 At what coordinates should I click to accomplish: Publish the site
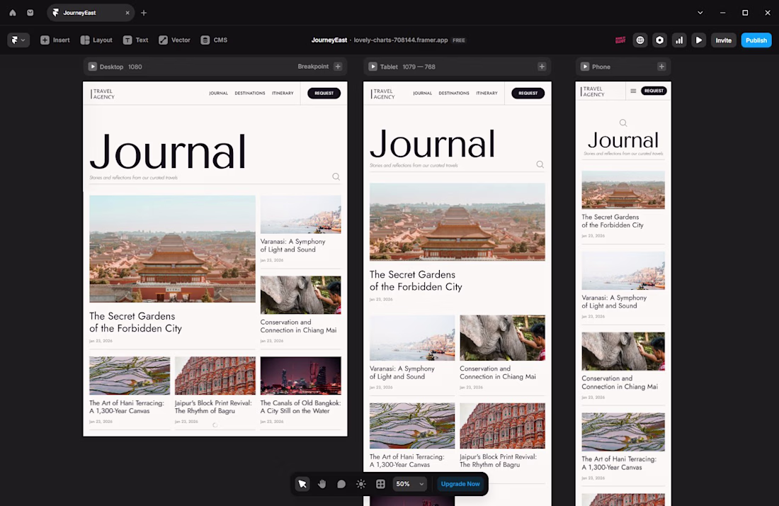(756, 40)
